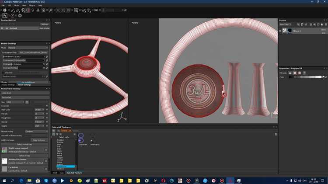Toggle grid view icon in shelf

click(276, 134)
